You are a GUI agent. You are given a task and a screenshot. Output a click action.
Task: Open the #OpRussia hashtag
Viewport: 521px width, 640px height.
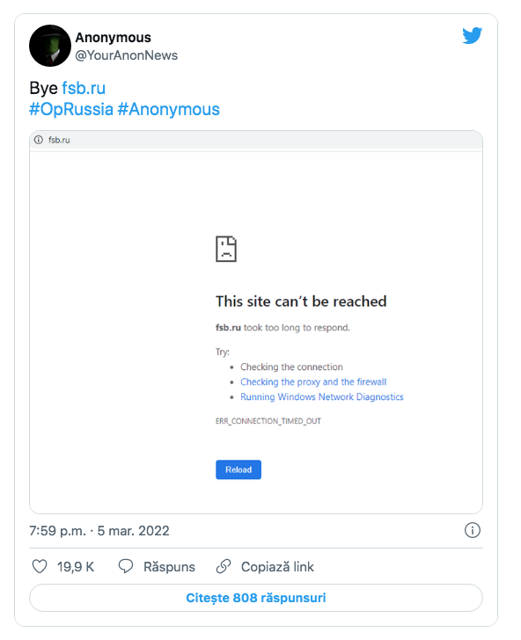[71, 109]
